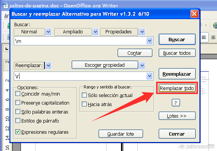The width and height of the screenshot is (217, 151).
Task: Focus the Reemplazar text input field
Action: pos(80,76)
